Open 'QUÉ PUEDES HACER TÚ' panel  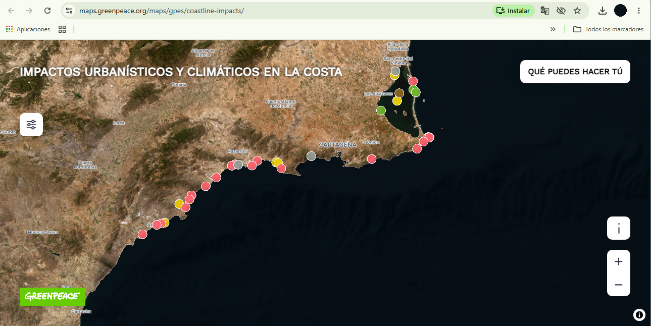tap(575, 72)
